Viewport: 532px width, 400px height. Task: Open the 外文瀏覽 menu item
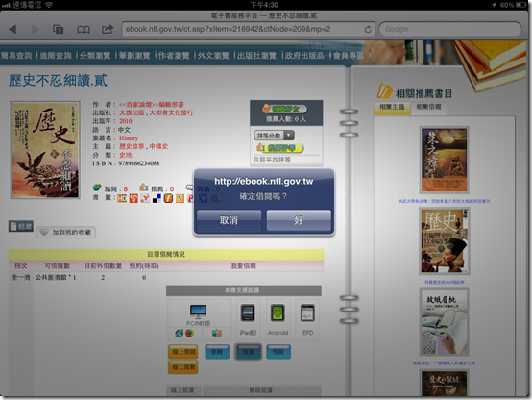click(213, 55)
